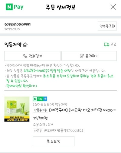
Task: Click the green N Pay logo
Action: pyautogui.click(x=15, y=7)
